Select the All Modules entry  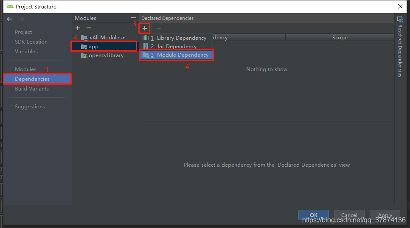[x=104, y=38]
